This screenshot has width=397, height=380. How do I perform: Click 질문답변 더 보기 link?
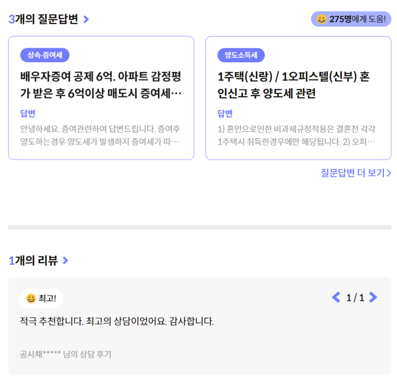coord(356,173)
